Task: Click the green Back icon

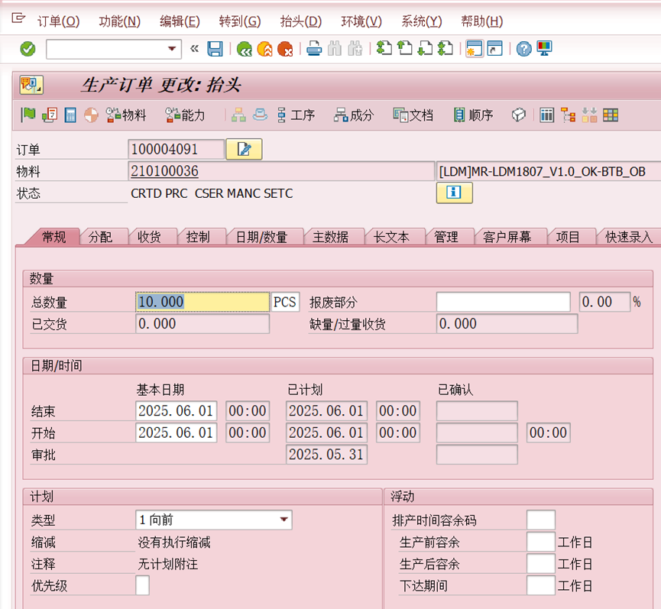Action: click(244, 49)
